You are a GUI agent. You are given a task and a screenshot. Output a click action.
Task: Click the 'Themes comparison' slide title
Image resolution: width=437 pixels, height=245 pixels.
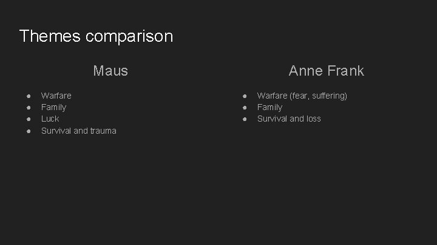coord(96,36)
